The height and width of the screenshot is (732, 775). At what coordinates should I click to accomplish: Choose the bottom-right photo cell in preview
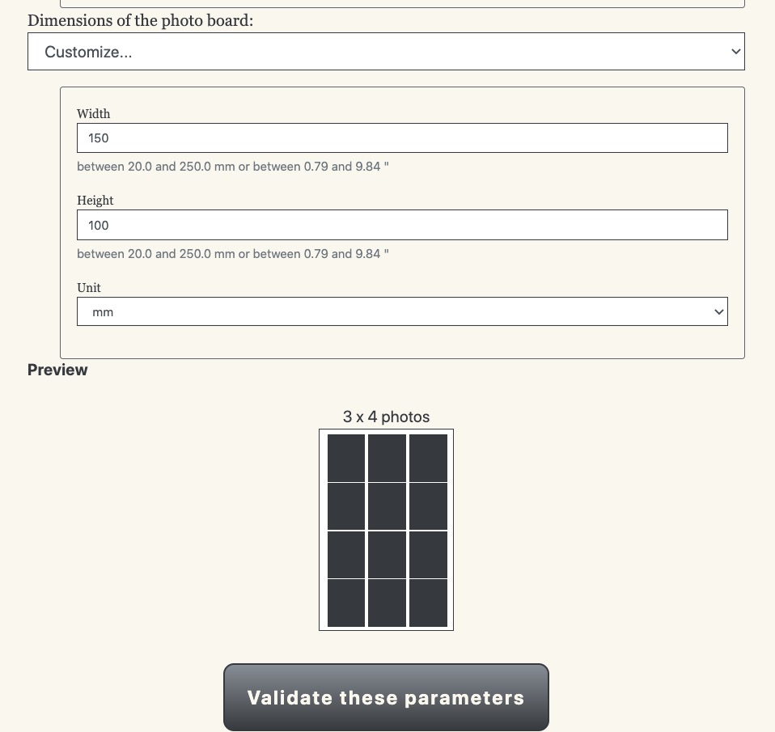pos(428,603)
